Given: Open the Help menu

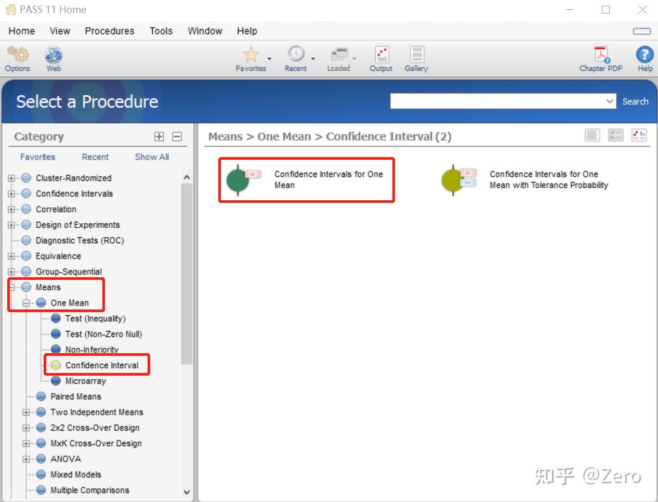Looking at the screenshot, I should [x=247, y=31].
